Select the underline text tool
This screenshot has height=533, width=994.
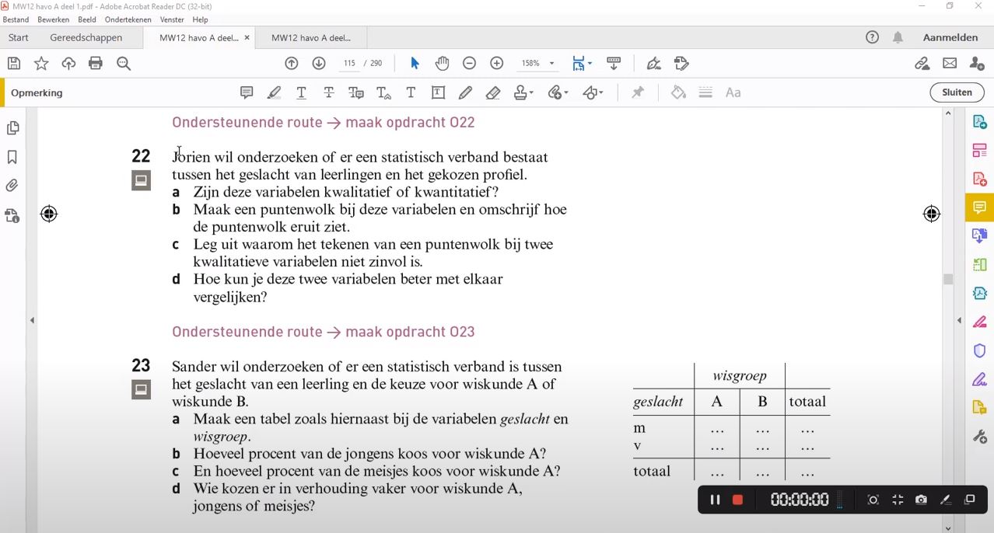point(301,92)
